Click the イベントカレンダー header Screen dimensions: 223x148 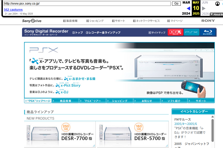pos(193,111)
